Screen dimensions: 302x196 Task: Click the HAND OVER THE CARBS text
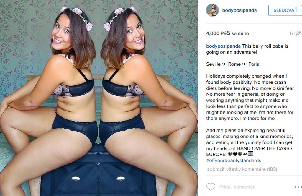265,148
